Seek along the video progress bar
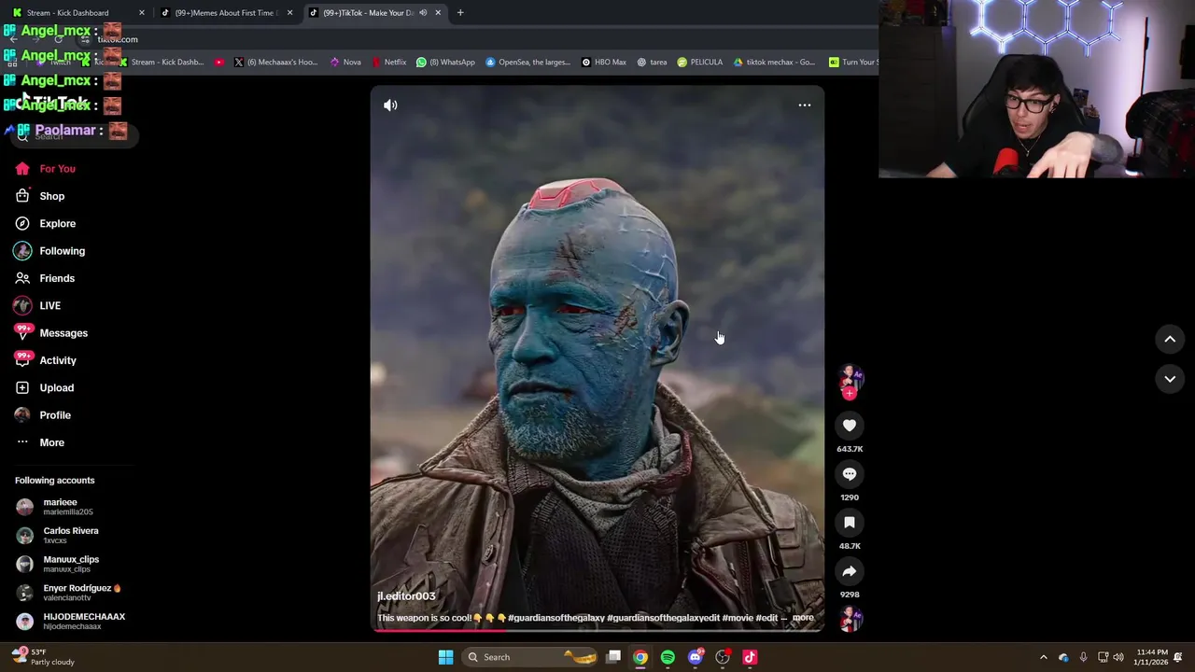Screen dimensions: 1195x672 [597, 630]
